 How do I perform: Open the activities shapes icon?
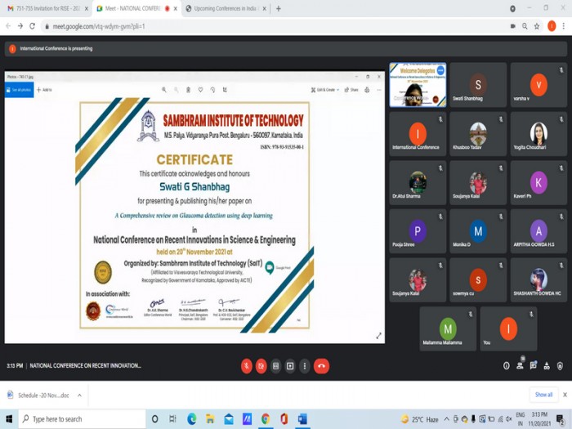pos(547,366)
